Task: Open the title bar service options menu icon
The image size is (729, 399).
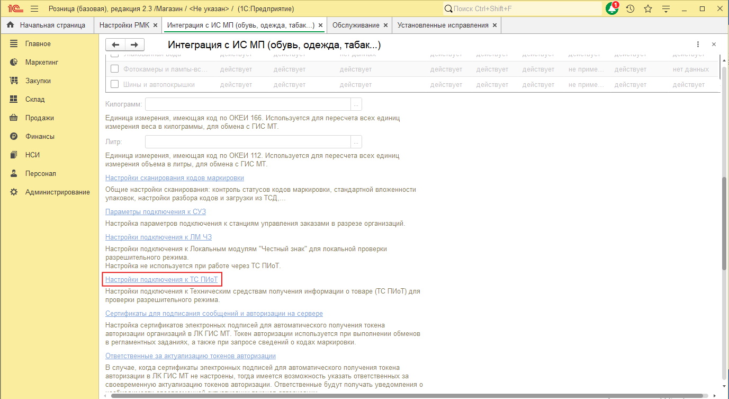Action: point(666,8)
